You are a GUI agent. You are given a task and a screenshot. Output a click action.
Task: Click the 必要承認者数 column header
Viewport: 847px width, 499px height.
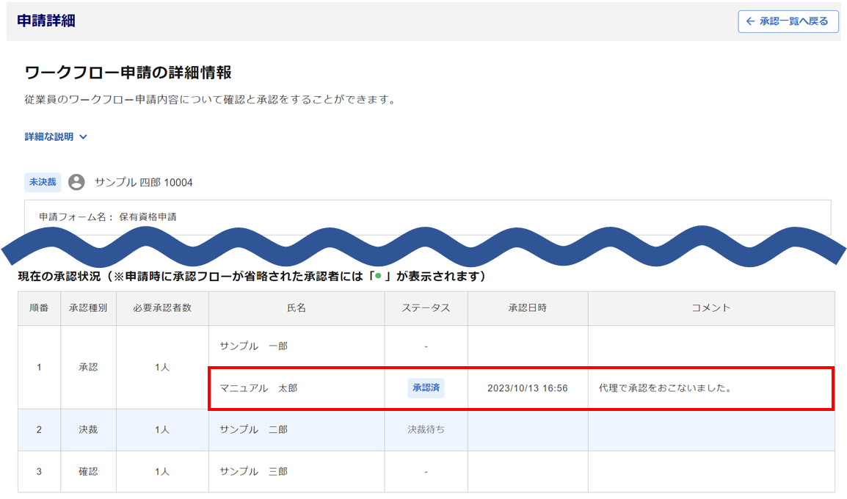coord(162,308)
